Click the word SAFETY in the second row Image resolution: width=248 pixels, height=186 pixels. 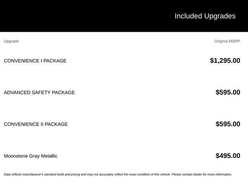pyautogui.click(x=41, y=93)
